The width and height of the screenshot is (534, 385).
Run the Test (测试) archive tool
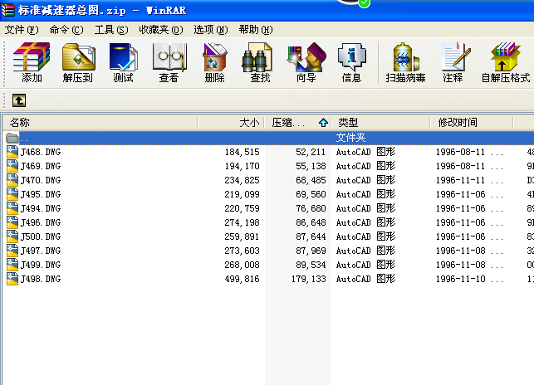[x=123, y=62]
